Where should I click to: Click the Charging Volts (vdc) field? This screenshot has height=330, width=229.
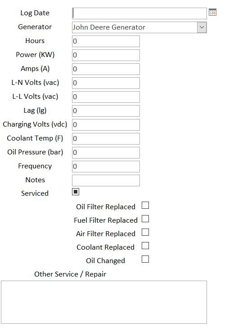point(106,125)
